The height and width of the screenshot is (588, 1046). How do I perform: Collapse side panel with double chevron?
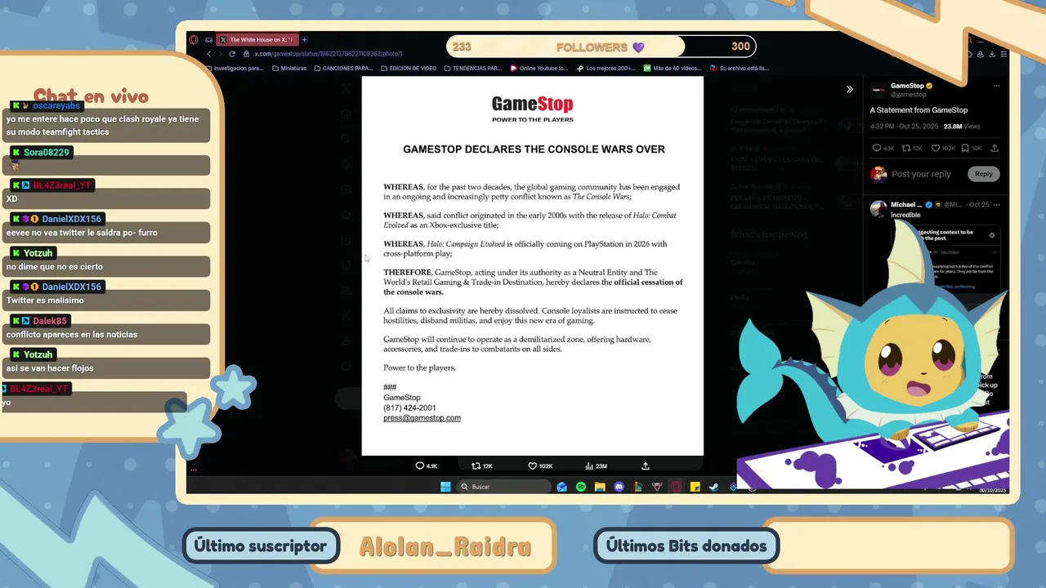tap(849, 89)
